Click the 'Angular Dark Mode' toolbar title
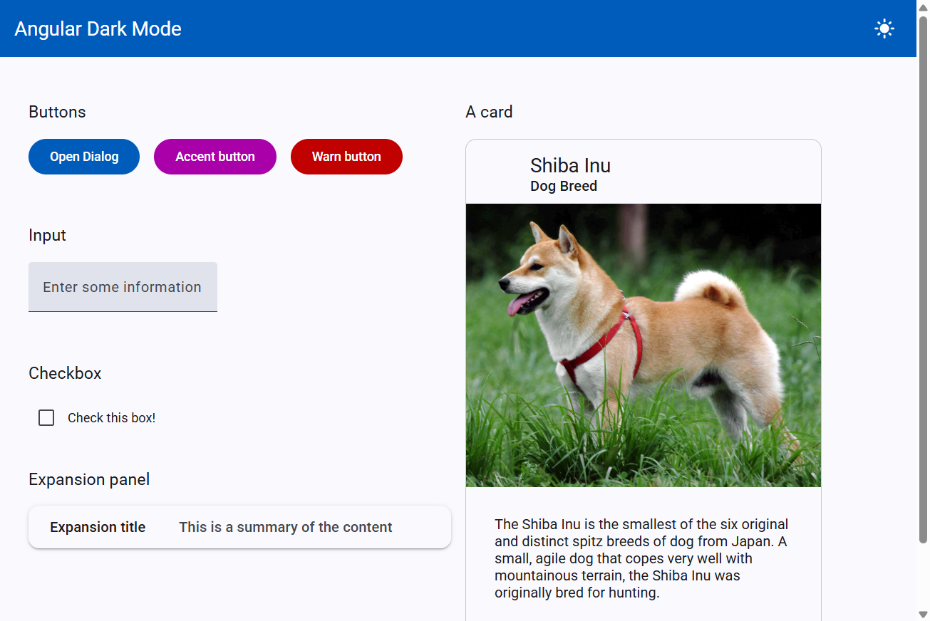 pos(98,28)
